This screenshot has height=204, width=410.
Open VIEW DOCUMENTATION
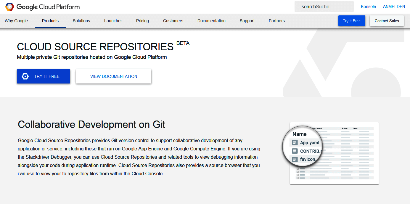pos(113,76)
